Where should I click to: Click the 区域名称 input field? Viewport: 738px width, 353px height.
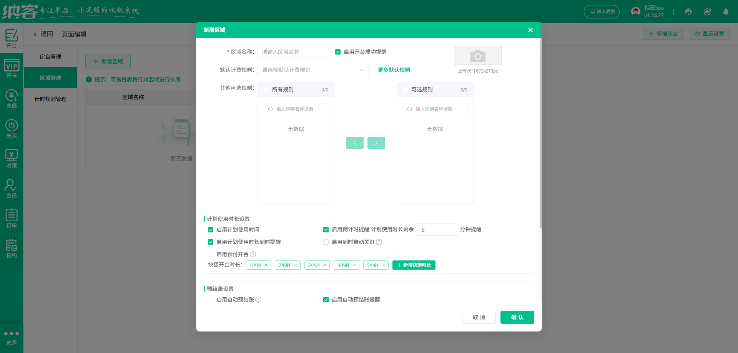(294, 51)
